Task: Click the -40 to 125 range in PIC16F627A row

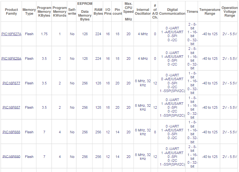Action: pos(210,34)
